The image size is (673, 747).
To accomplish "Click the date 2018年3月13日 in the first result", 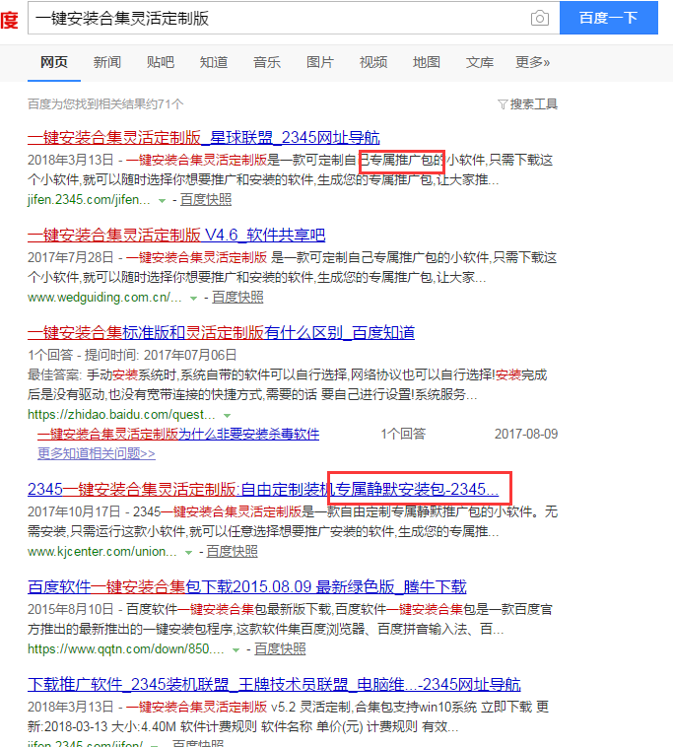I will (x=71, y=160).
